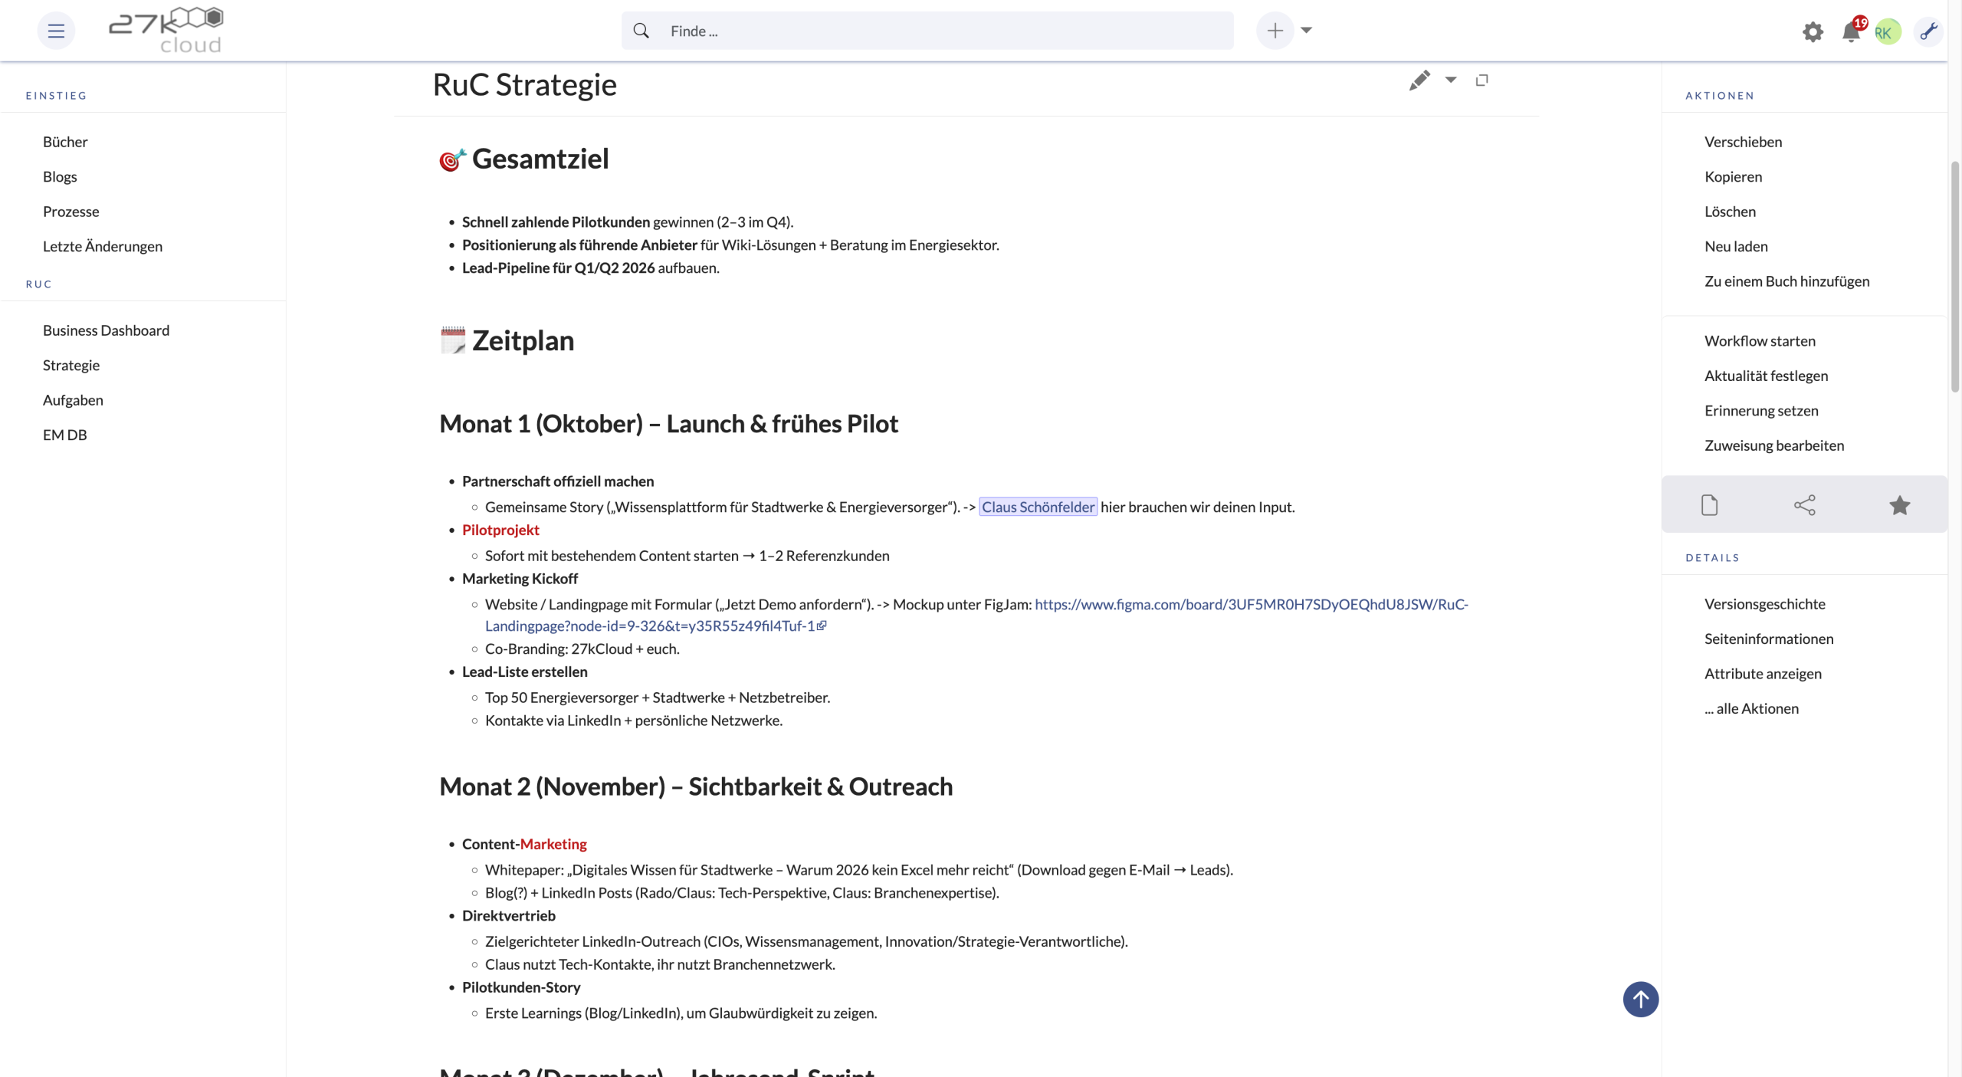Click the Claus Schönfelder user mention

(1038, 507)
